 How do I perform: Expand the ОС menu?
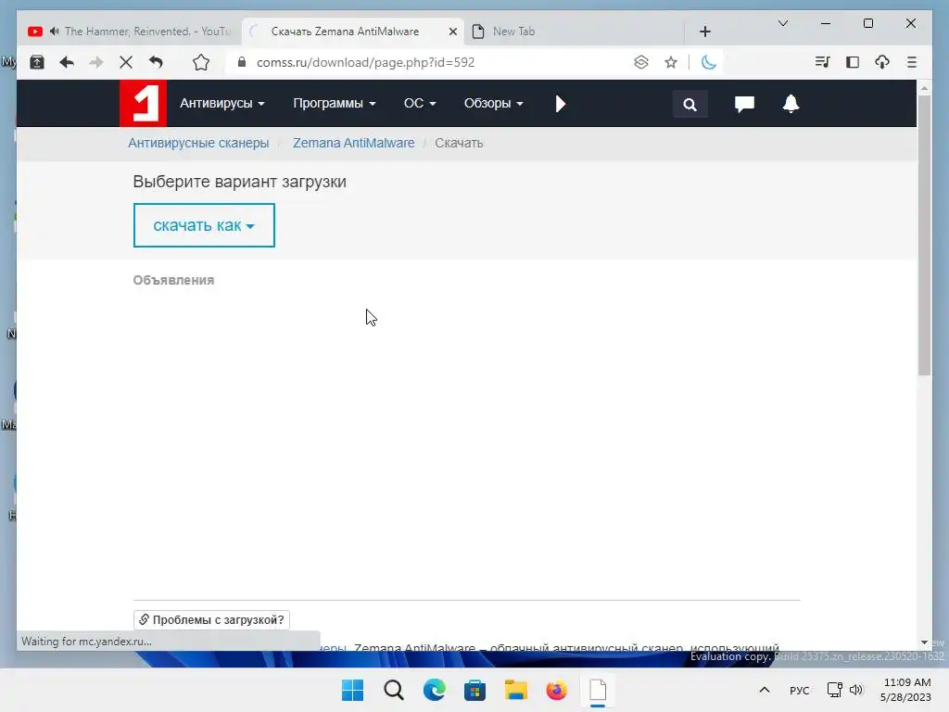point(420,104)
